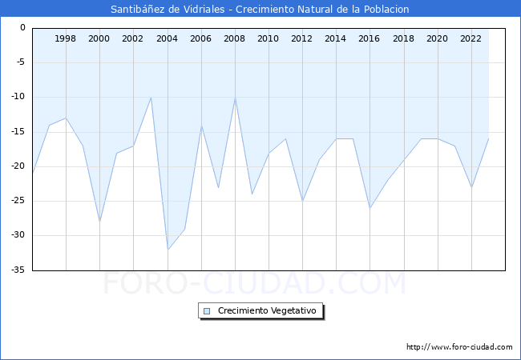This screenshot has width=521, height=360.
Task: Click the -25 value on y-axis
Action: tap(18, 201)
